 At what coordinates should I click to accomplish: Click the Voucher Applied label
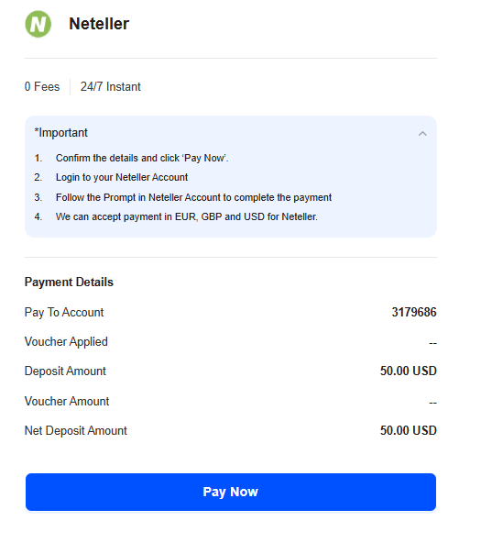[66, 342]
